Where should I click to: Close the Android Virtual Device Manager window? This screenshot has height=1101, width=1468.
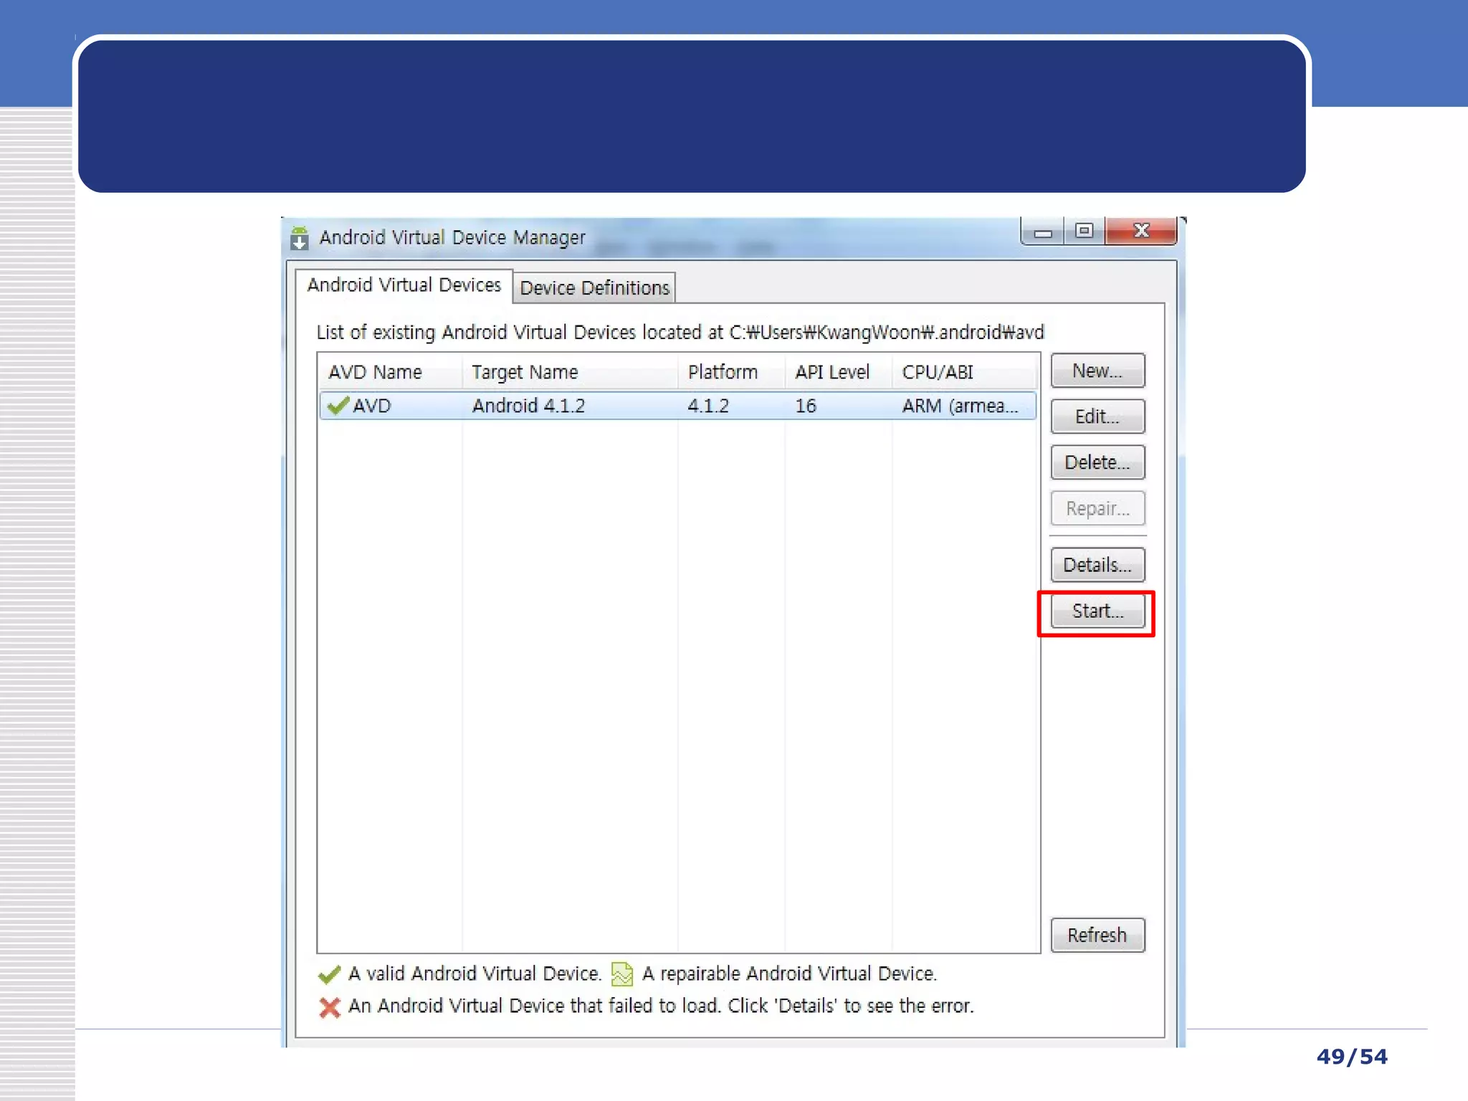click(x=1141, y=231)
